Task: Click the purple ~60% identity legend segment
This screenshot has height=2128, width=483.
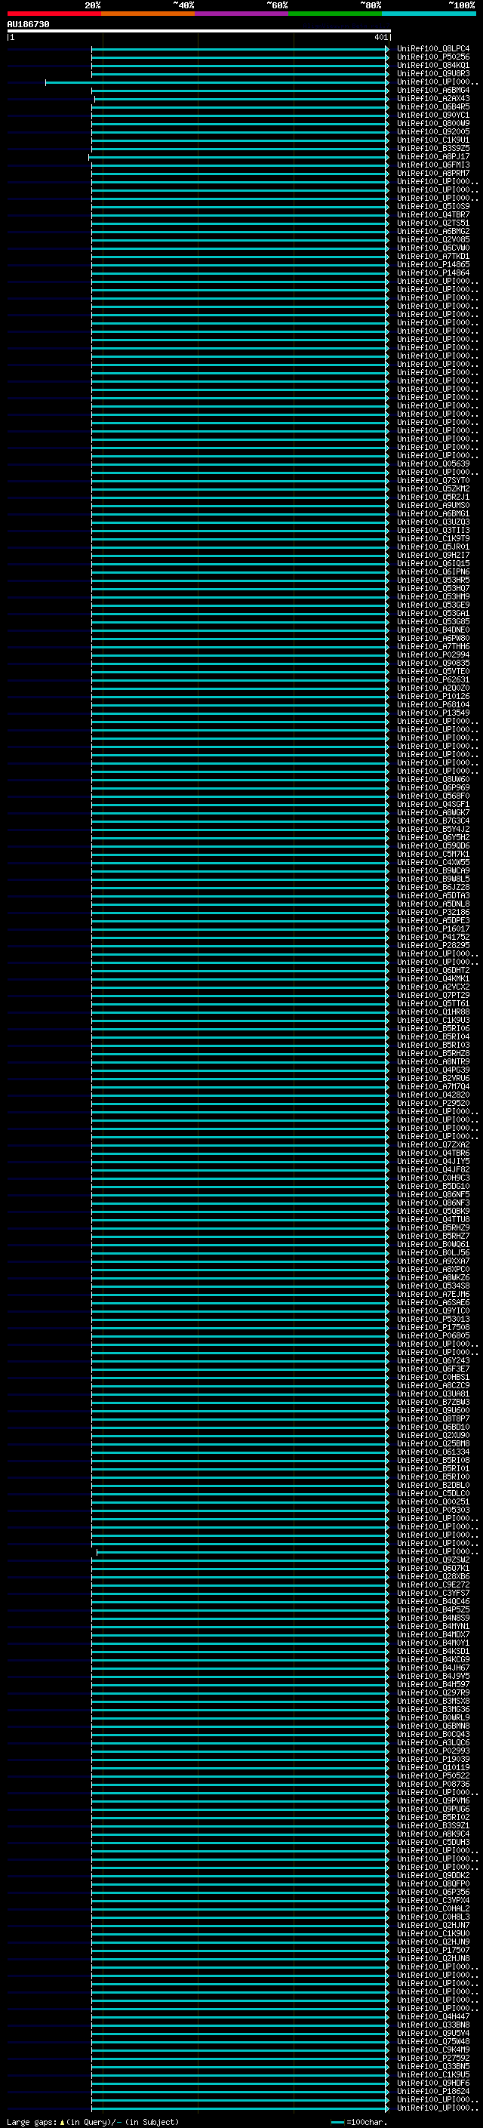Action: coord(242,14)
